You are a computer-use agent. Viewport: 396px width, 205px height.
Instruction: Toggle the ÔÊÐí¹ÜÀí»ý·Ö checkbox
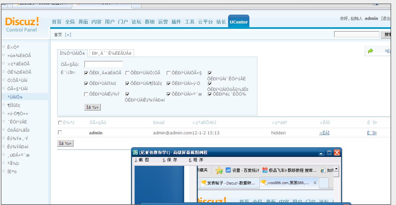click(169, 83)
